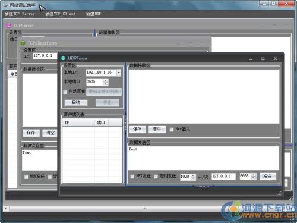Click the green TCPClinetForm window icon
The image size is (297, 223).
[23, 43]
